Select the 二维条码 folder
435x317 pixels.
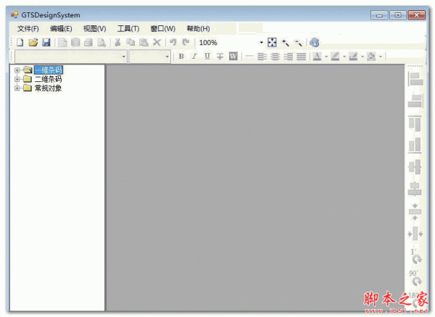click(x=48, y=79)
